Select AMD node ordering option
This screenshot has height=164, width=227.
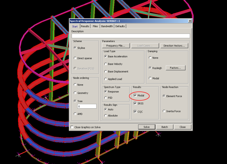75,114
